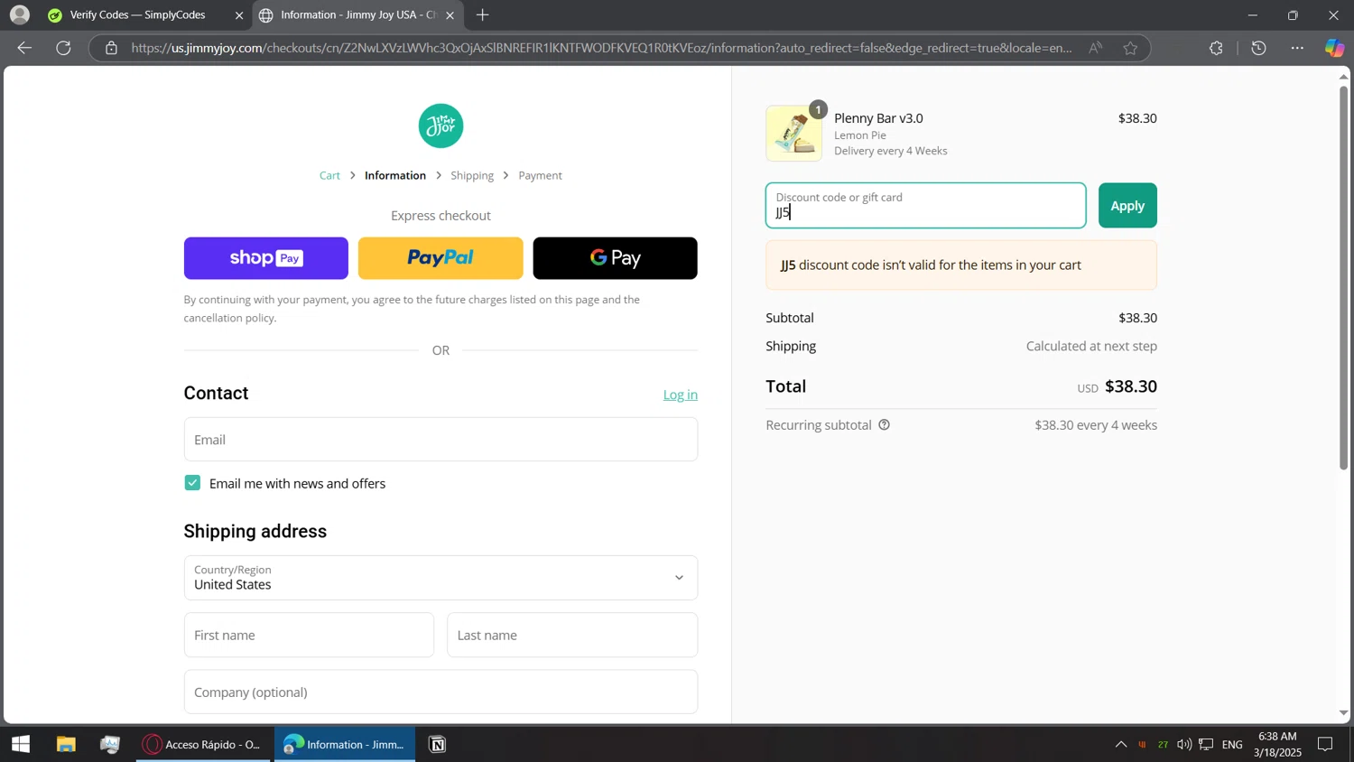The image size is (1354, 762).
Task: Open the volume control tray icon
Action: point(1184,745)
